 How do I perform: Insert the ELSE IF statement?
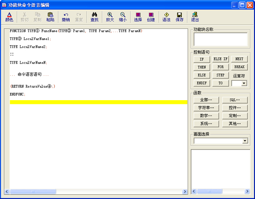click(x=221, y=59)
